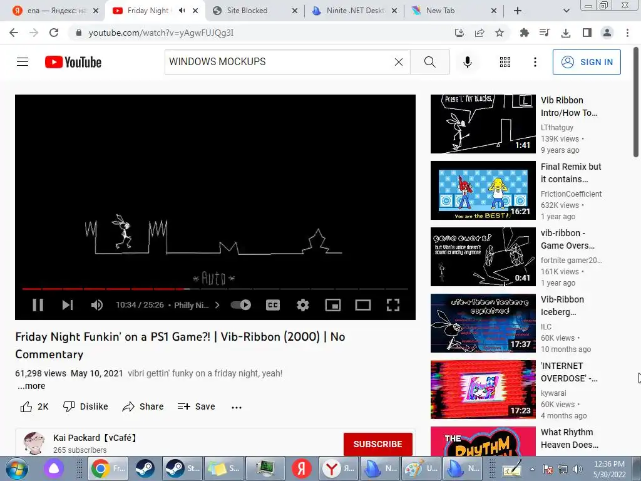
Task: Open Windows Start menu
Action: (x=17, y=468)
